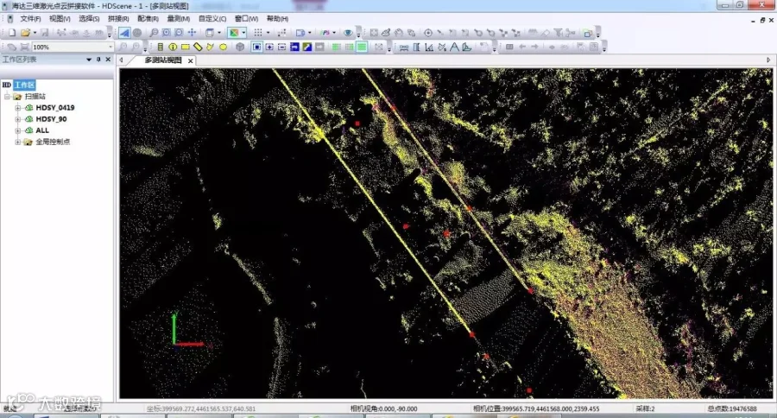
Task: Close the 多测站视图 tab
Action: [190, 60]
